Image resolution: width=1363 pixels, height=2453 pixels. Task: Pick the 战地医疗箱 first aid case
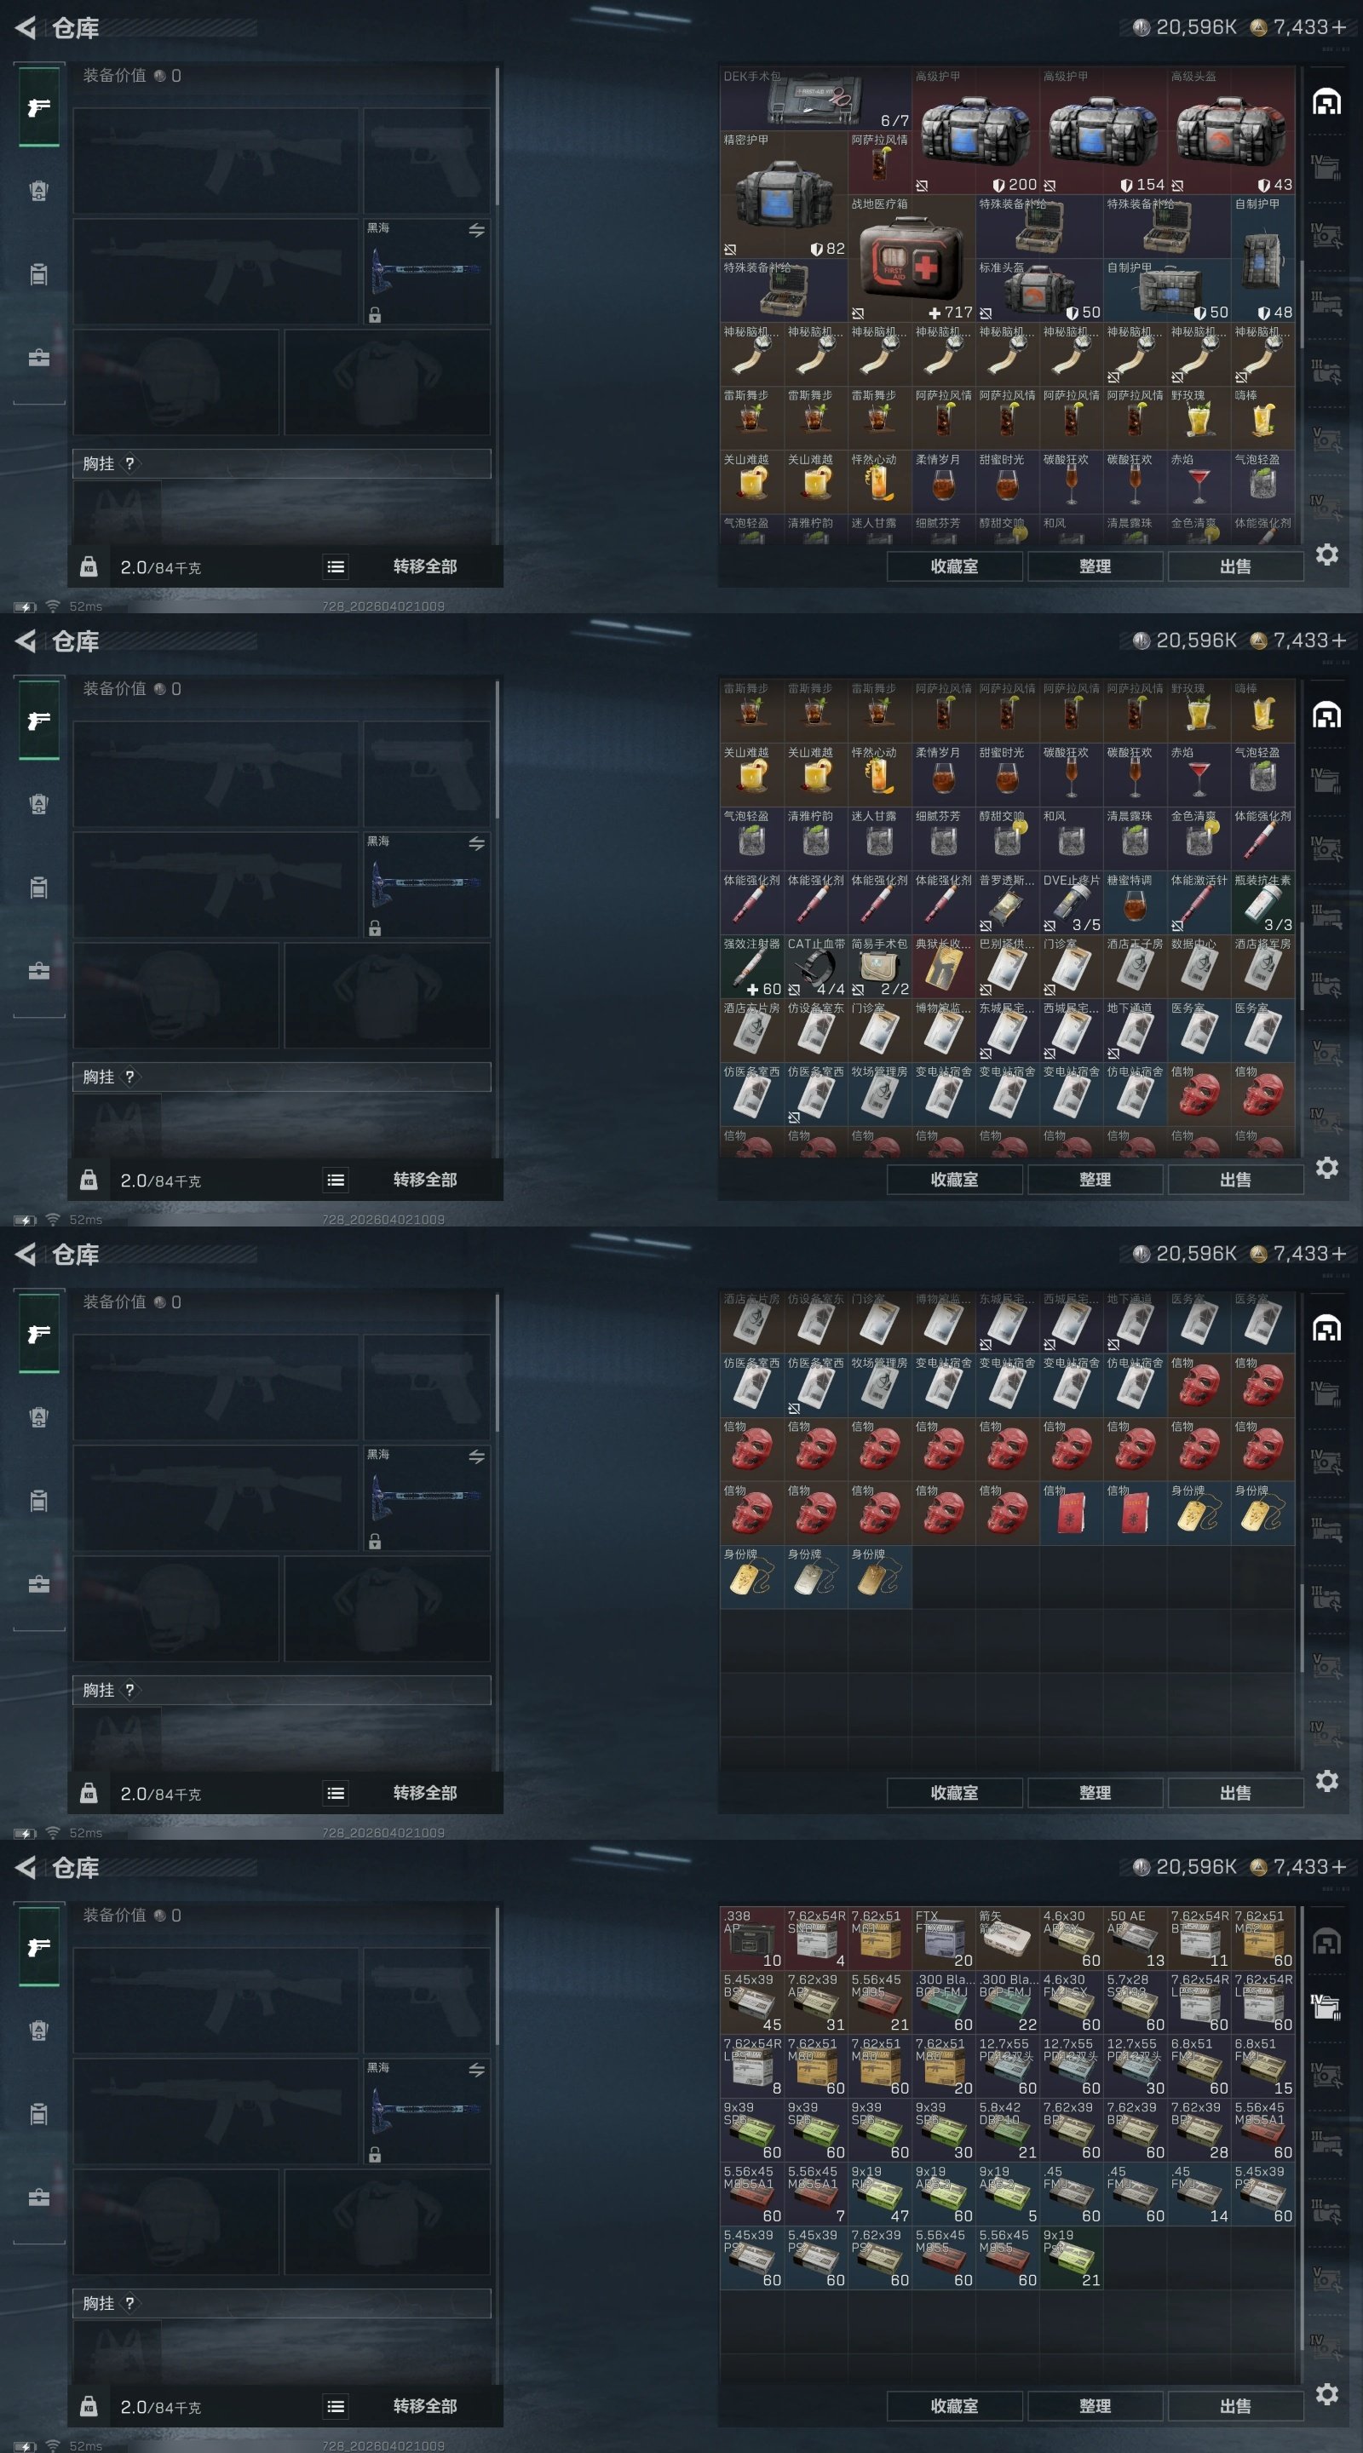click(x=912, y=258)
